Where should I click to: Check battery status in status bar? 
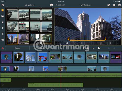[120, 1]
